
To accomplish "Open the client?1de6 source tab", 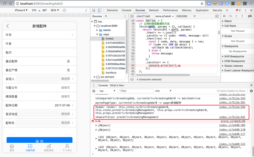I will click(143, 16).
